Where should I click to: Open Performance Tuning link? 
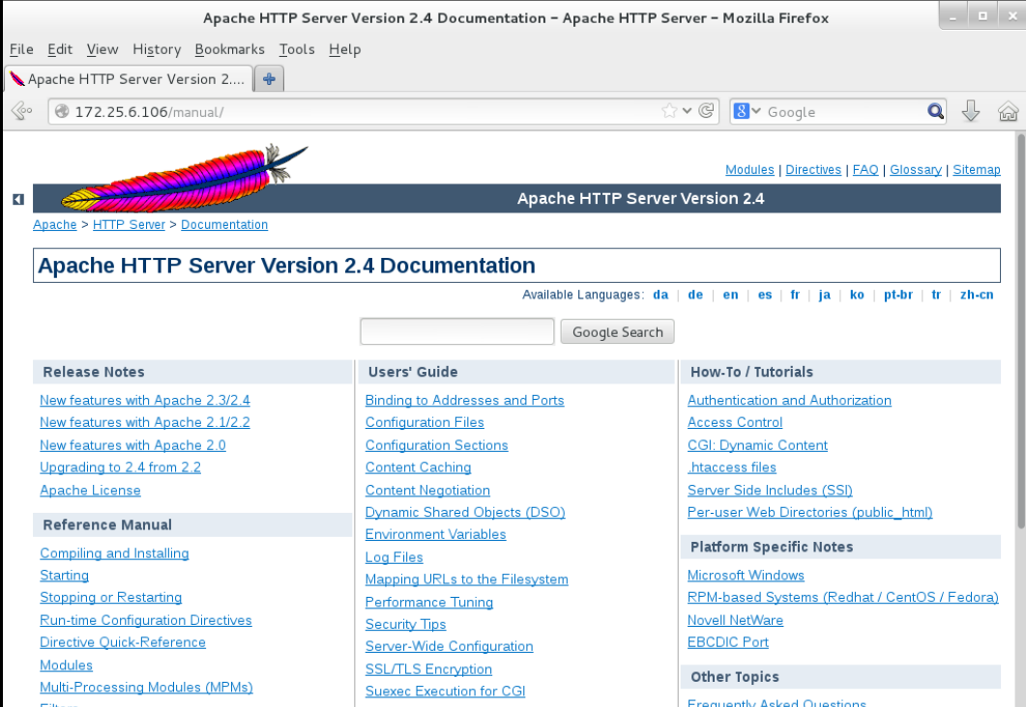pyautogui.click(x=429, y=602)
